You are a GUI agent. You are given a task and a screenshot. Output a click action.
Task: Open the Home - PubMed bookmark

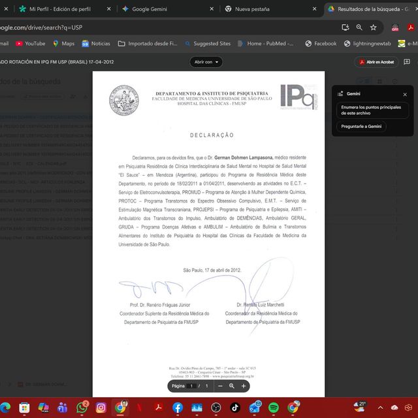click(x=266, y=44)
